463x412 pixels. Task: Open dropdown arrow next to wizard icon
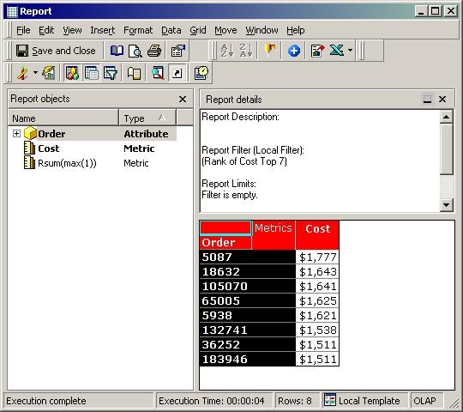(x=35, y=73)
